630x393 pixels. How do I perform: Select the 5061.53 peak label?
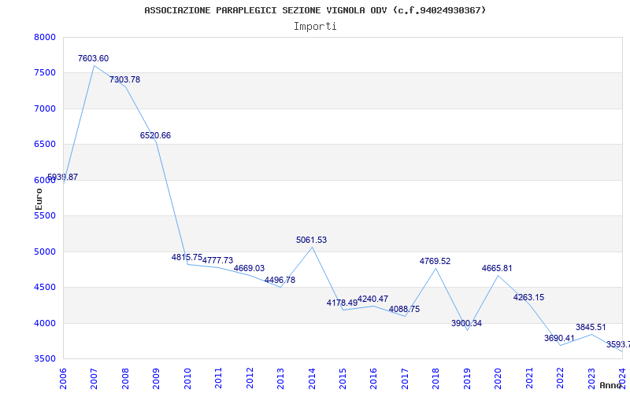(x=311, y=241)
